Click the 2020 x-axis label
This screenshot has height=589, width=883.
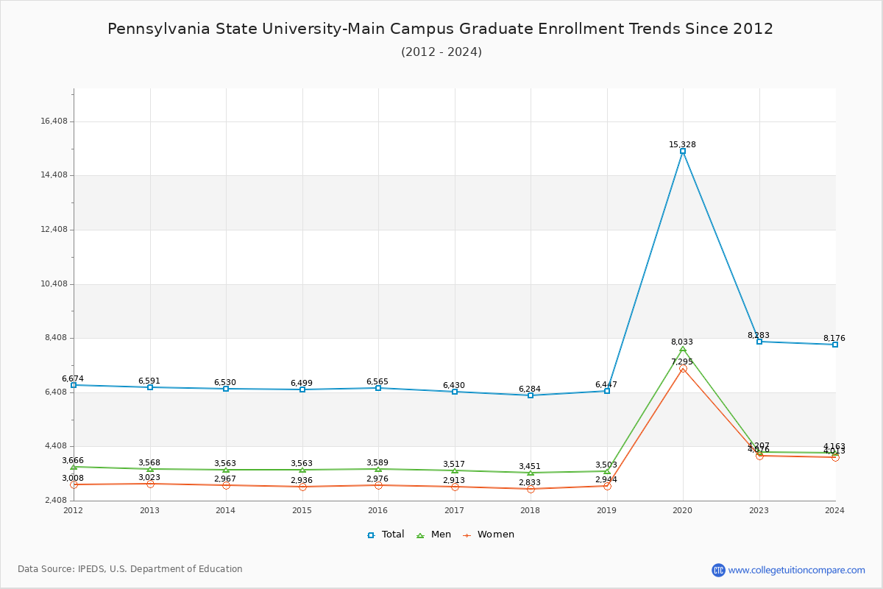coord(682,509)
